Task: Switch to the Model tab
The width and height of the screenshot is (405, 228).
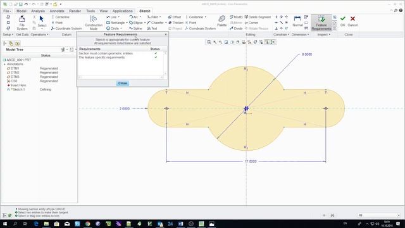Action: [21, 11]
